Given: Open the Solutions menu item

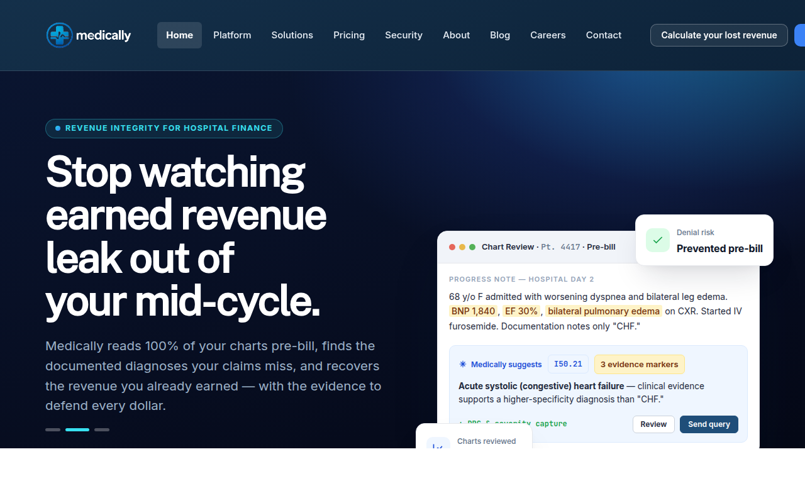Looking at the screenshot, I should click(x=292, y=35).
